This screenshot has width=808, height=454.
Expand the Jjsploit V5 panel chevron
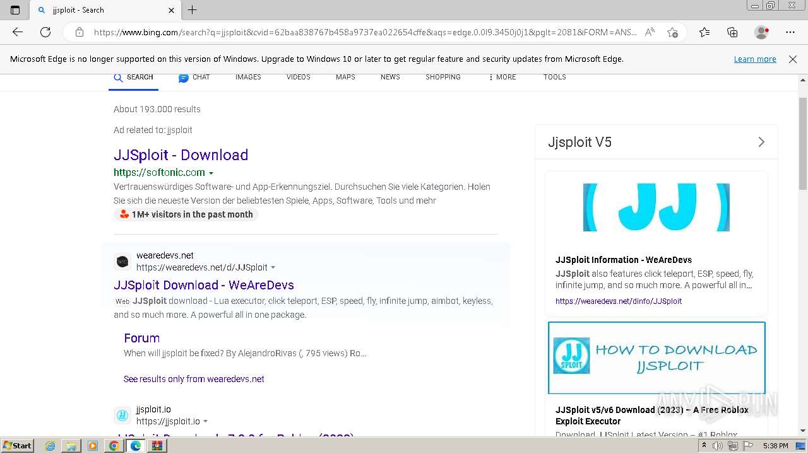pyautogui.click(x=761, y=142)
